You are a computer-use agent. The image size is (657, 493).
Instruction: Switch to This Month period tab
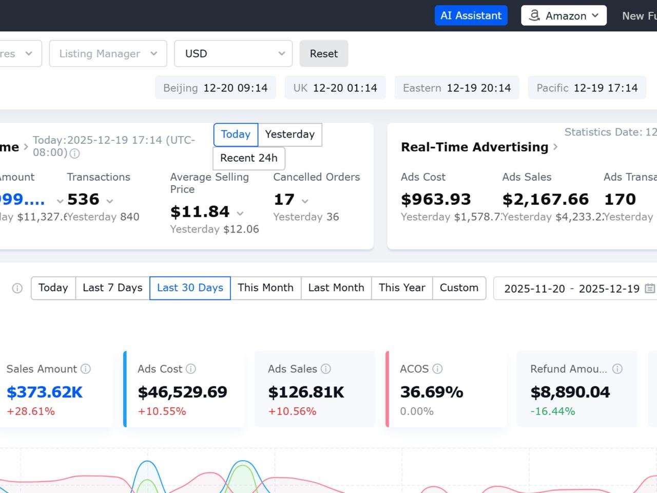point(265,288)
